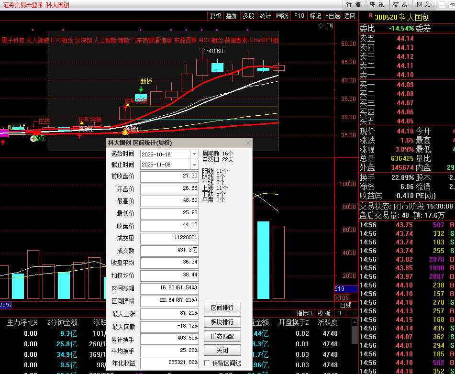Select the 画线 drawing tool
Viewport: 455px width, 374px height.
[x=282, y=16]
